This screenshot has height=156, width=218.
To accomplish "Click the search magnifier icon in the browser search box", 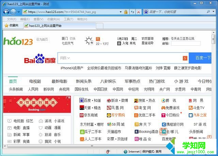I will point(208,12).
